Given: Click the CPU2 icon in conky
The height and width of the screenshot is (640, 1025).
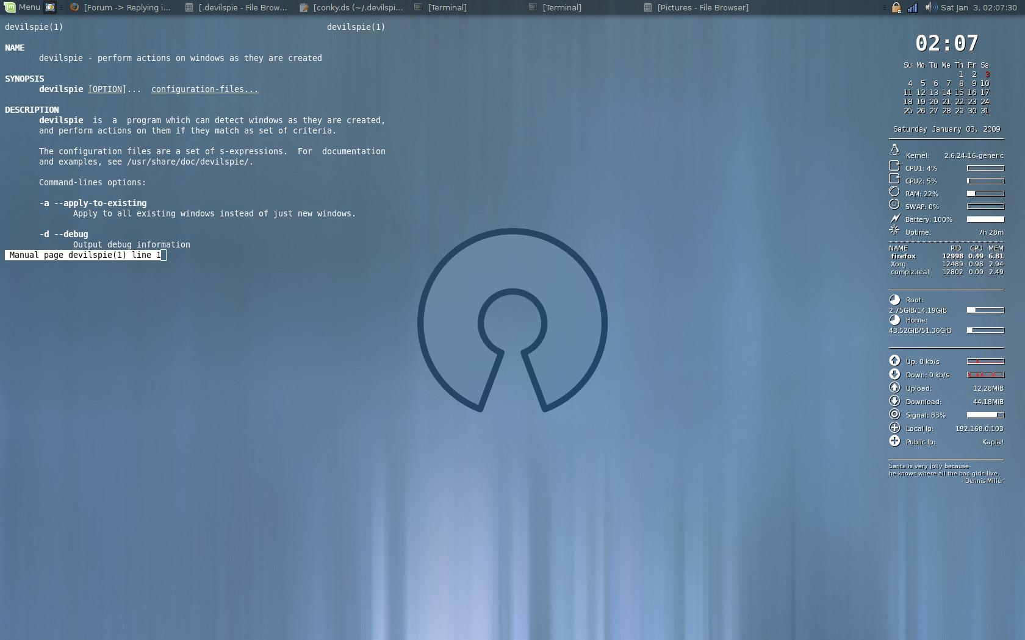Looking at the screenshot, I should (894, 179).
